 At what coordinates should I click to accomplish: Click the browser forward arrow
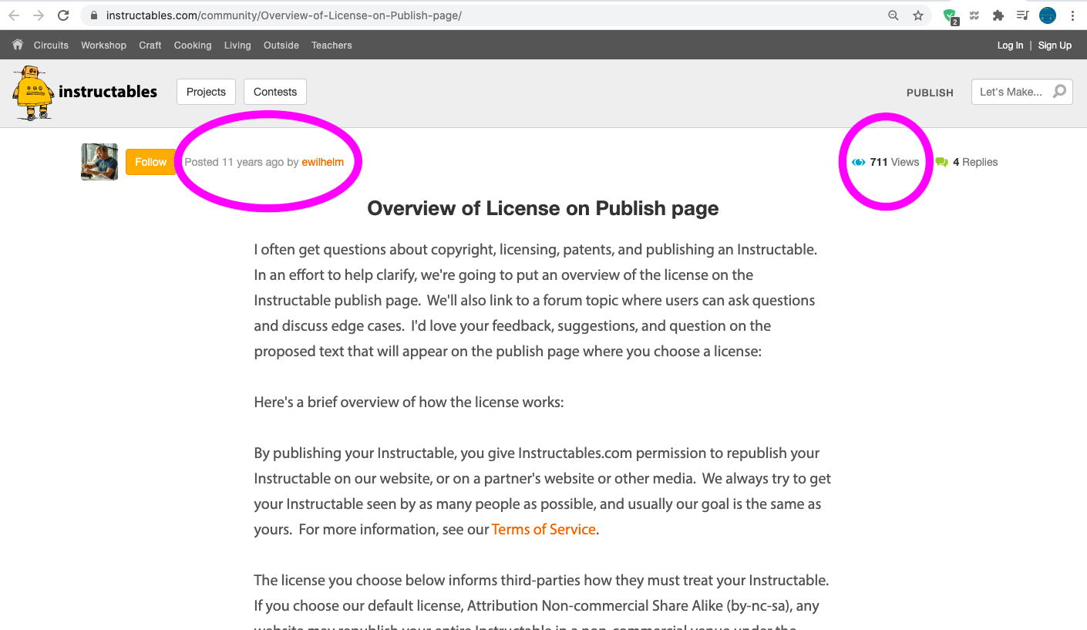(x=39, y=15)
